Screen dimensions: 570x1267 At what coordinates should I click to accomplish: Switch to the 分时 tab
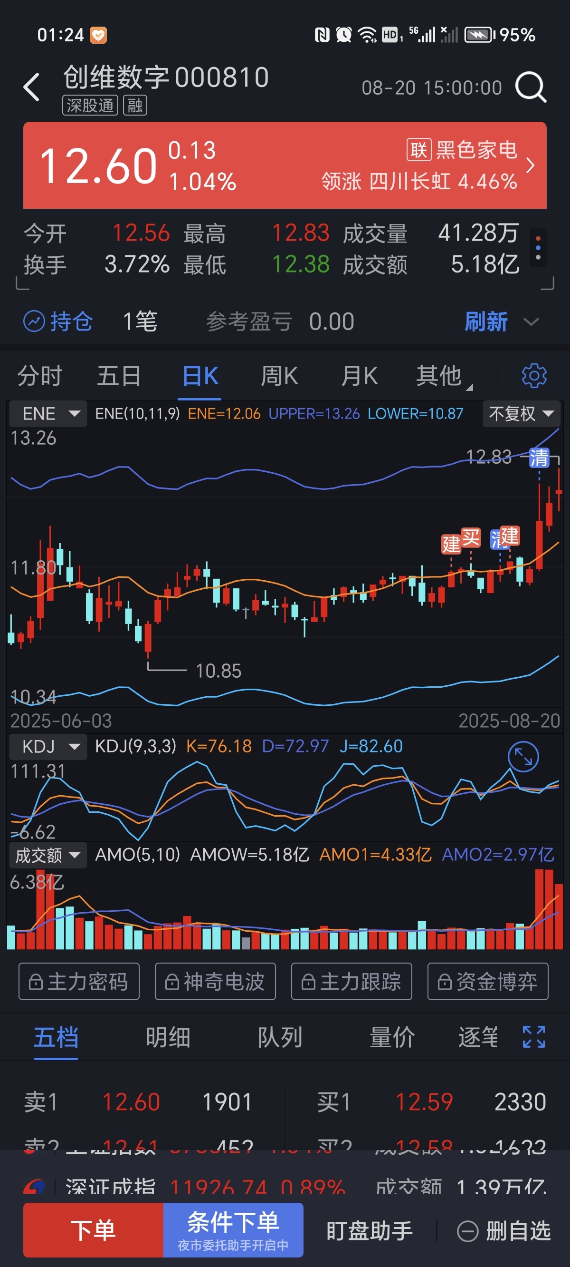pos(40,376)
